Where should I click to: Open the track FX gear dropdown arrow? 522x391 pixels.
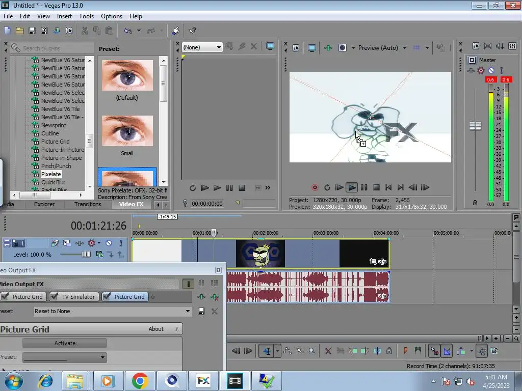point(99,243)
